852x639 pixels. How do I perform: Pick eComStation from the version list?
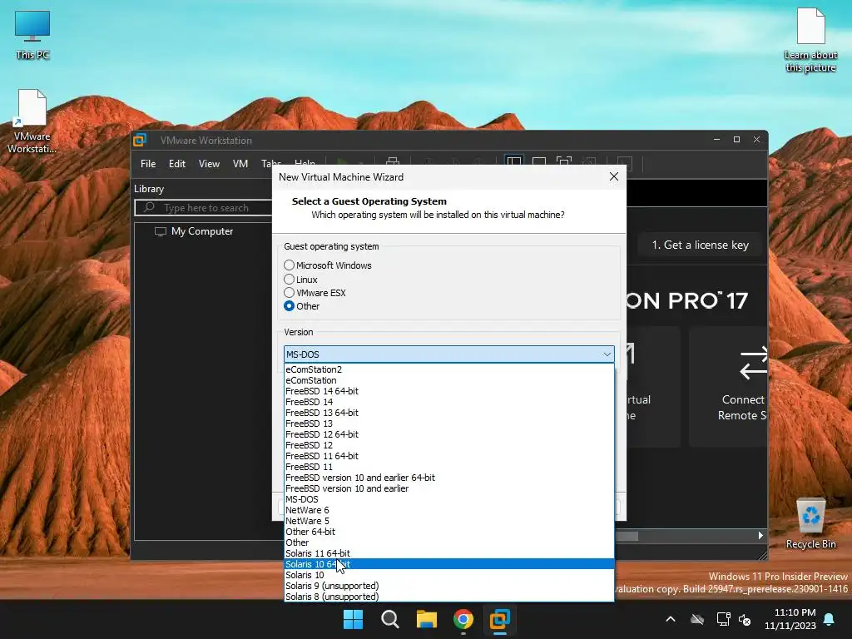click(448, 380)
